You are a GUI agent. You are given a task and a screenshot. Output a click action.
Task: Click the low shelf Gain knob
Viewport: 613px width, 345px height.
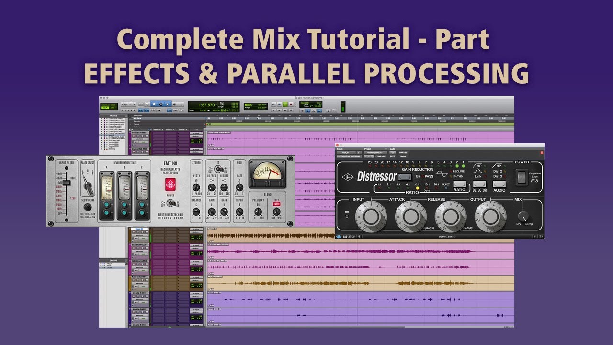tap(212, 212)
